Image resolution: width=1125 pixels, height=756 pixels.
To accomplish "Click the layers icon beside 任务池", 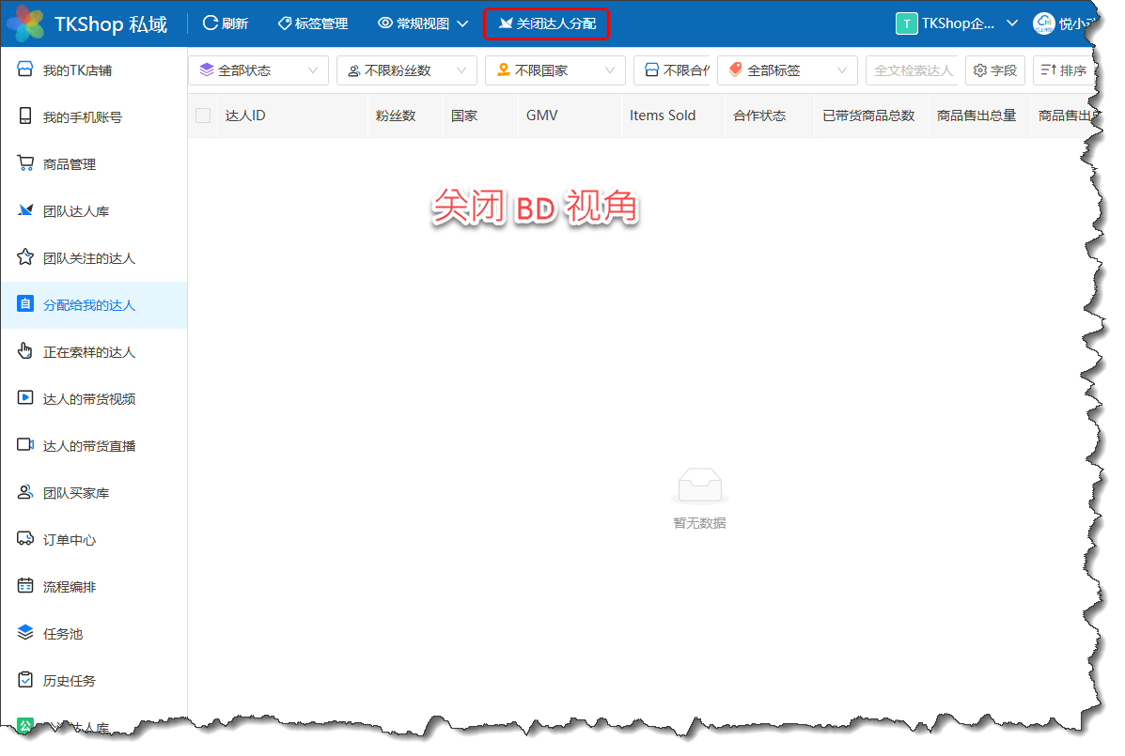I will [x=25, y=632].
